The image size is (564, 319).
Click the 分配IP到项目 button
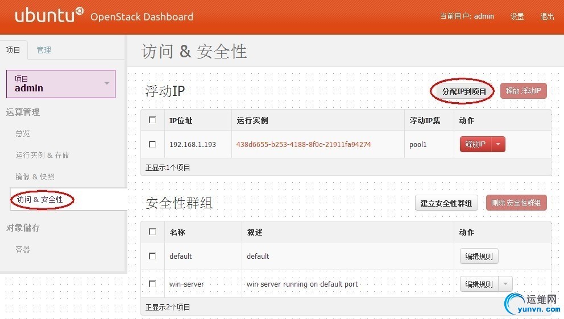coord(464,91)
